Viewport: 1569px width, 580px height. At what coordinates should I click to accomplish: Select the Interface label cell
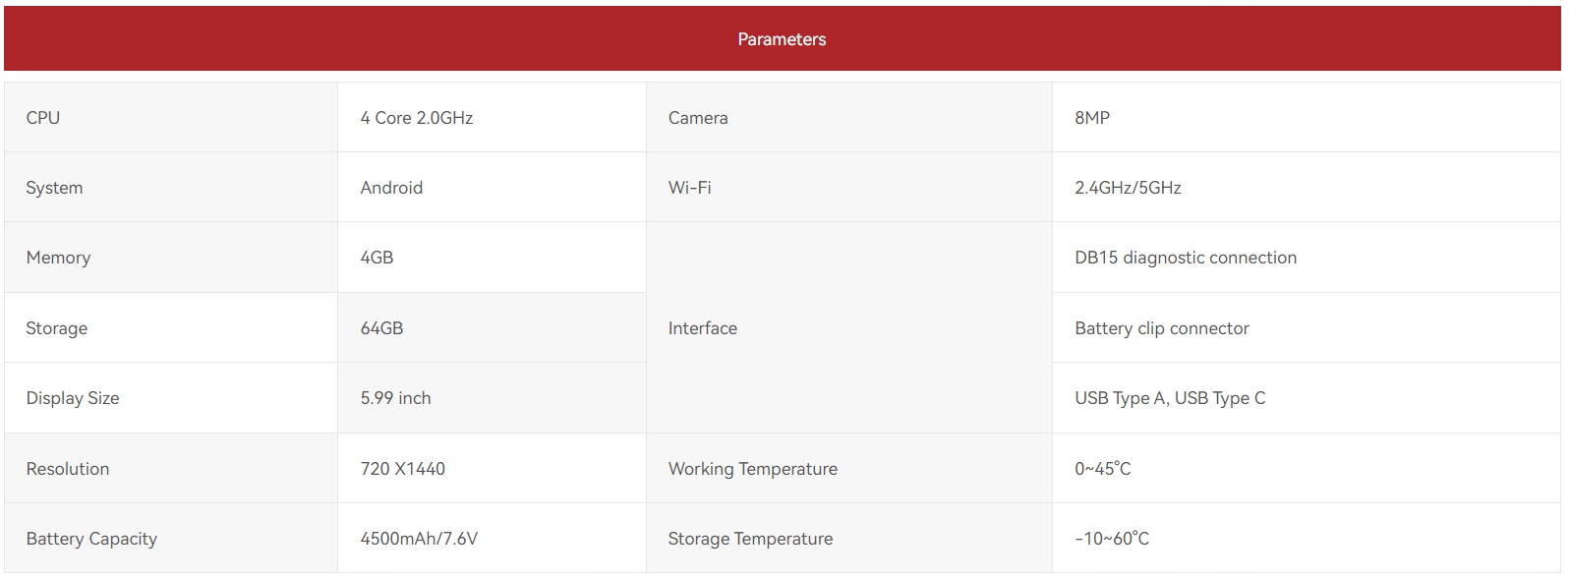click(x=703, y=328)
